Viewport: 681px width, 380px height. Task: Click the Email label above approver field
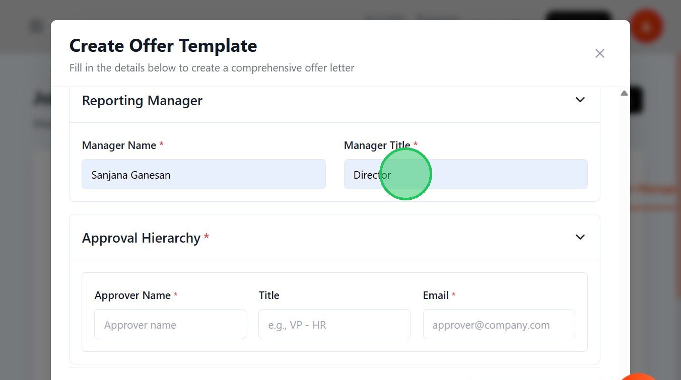pyautogui.click(x=436, y=295)
